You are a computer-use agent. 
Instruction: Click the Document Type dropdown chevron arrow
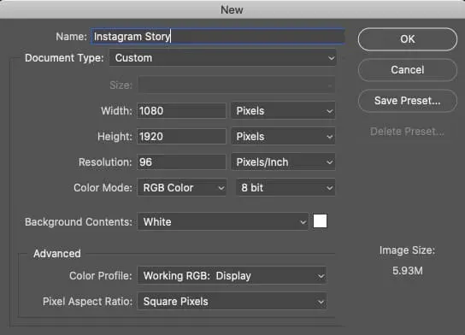[x=331, y=58]
